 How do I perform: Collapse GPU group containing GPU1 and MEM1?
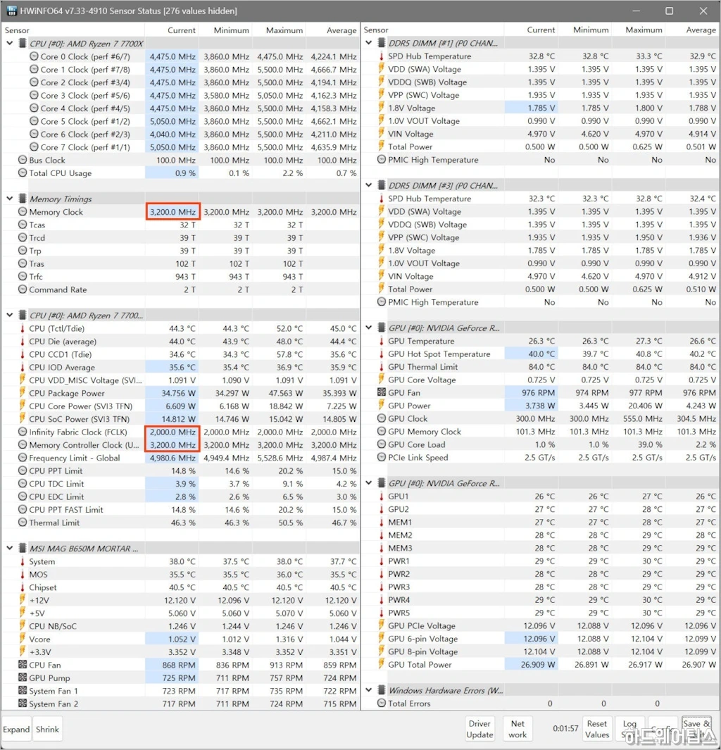point(369,483)
